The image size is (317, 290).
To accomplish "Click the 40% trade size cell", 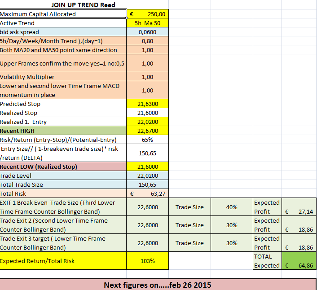I will [x=232, y=207].
